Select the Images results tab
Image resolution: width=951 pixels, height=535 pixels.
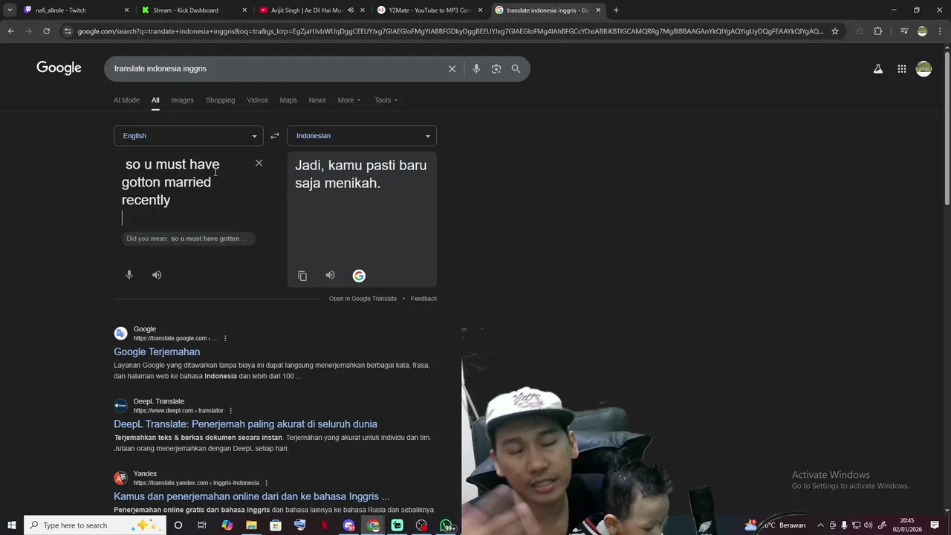pos(182,100)
